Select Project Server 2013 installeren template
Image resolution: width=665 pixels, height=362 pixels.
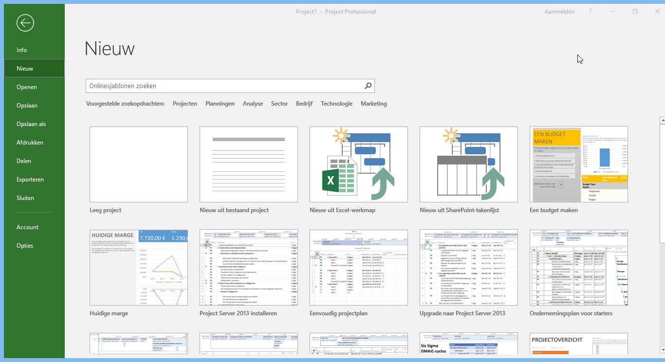pos(249,268)
